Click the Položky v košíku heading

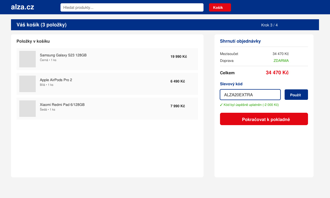click(x=33, y=41)
